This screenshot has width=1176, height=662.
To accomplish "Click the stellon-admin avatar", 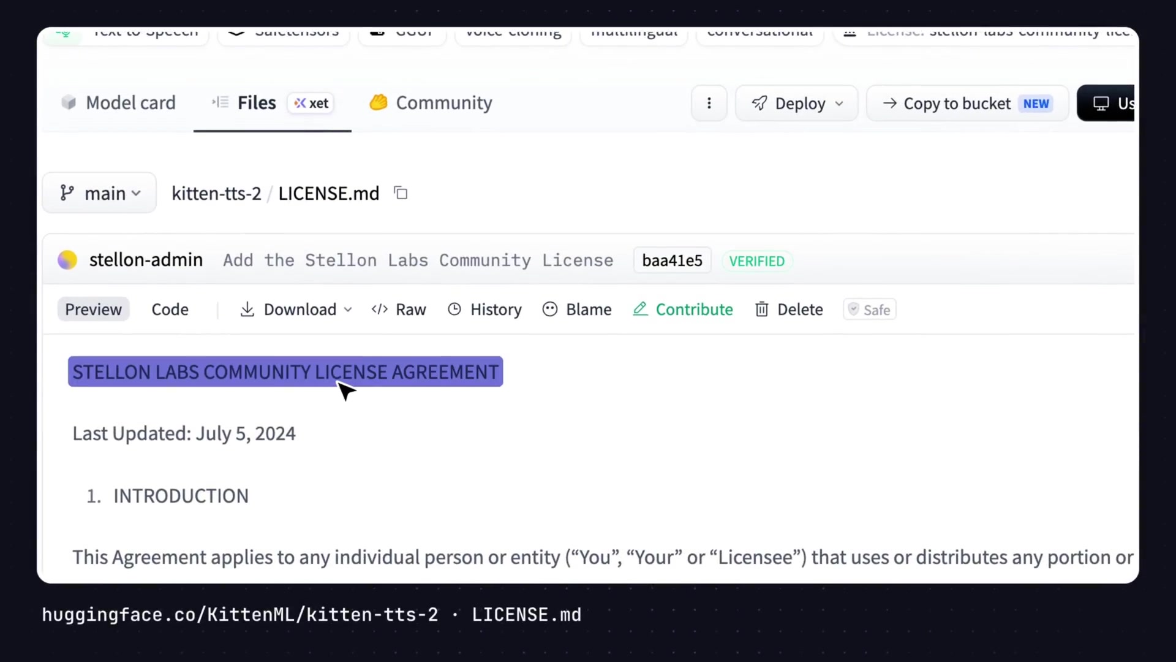I will 67,260.
